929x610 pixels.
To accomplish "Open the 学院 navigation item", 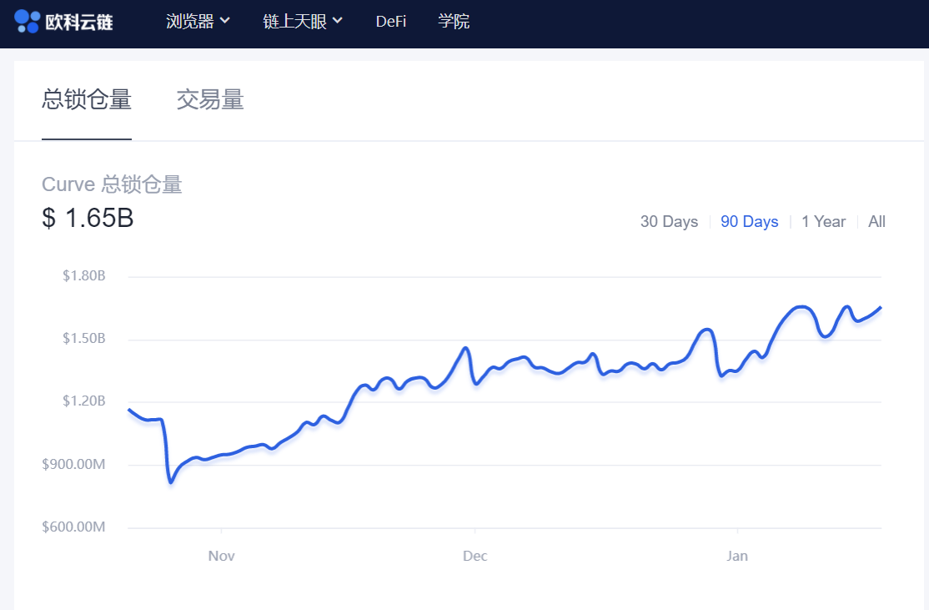I will click(454, 22).
